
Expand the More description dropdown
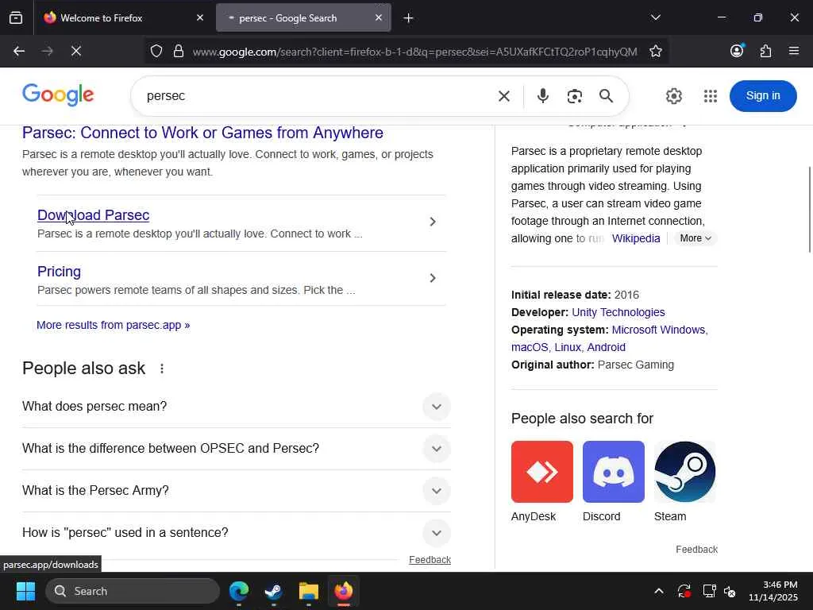(695, 238)
